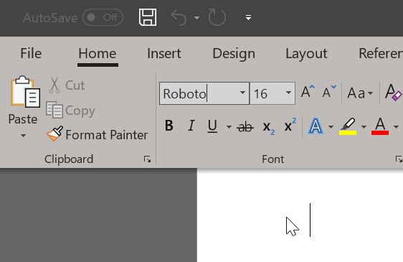
Task: Apply Text Effects and Typography
Action: [x=316, y=126]
